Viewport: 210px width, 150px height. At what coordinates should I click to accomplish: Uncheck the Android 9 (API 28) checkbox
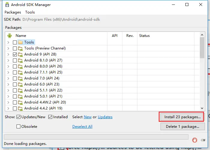coord(15,54)
